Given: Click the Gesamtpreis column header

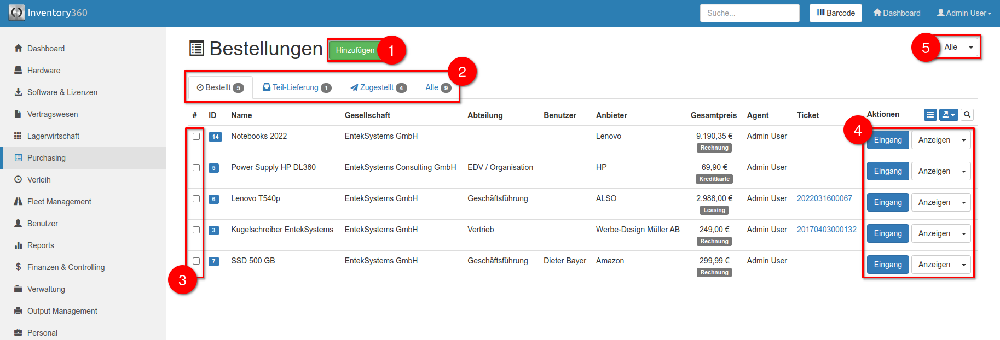Looking at the screenshot, I should click(x=713, y=115).
